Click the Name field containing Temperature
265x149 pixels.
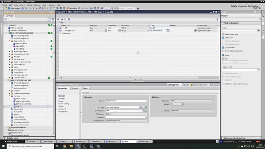pos(126,101)
